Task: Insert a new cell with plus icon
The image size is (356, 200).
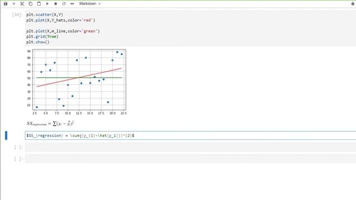Action: (x=14, y=4)
